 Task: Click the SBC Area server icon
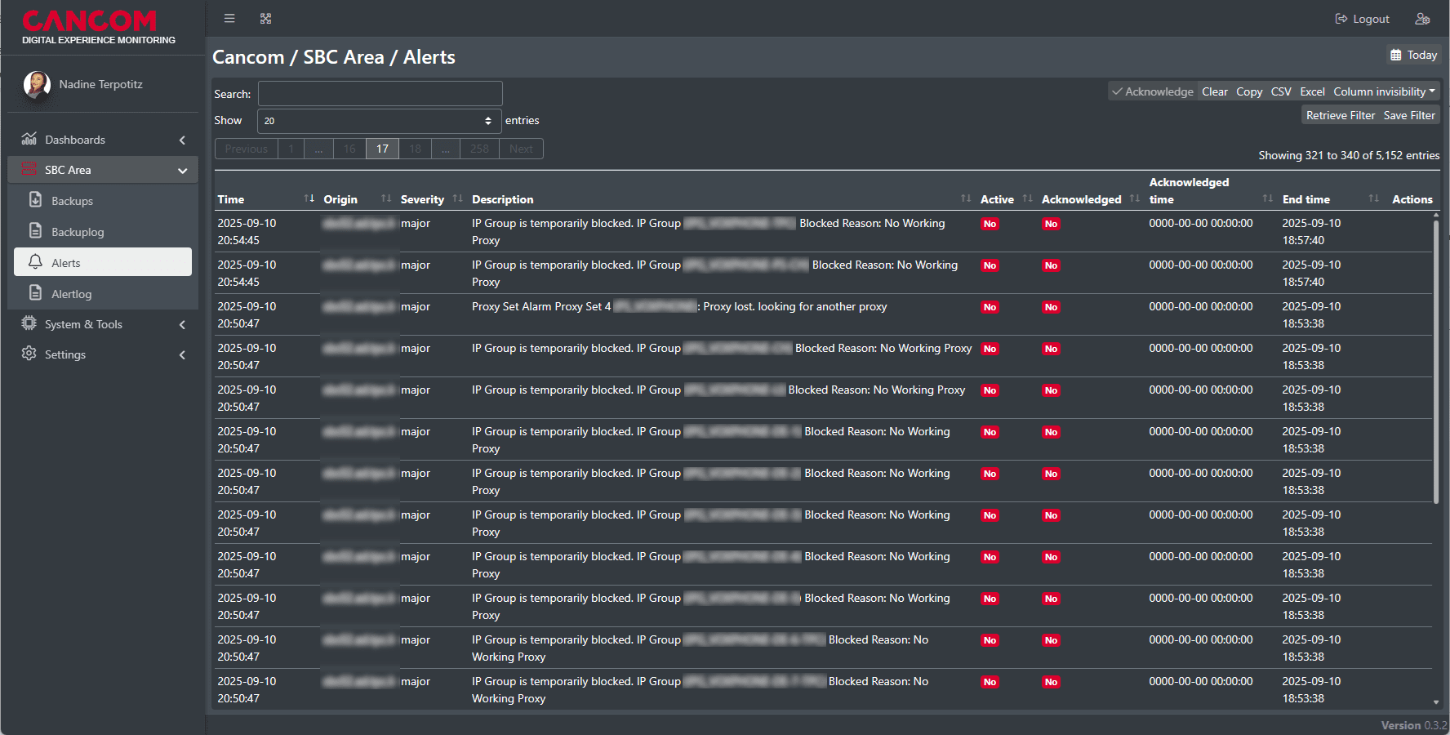[29, 169]
